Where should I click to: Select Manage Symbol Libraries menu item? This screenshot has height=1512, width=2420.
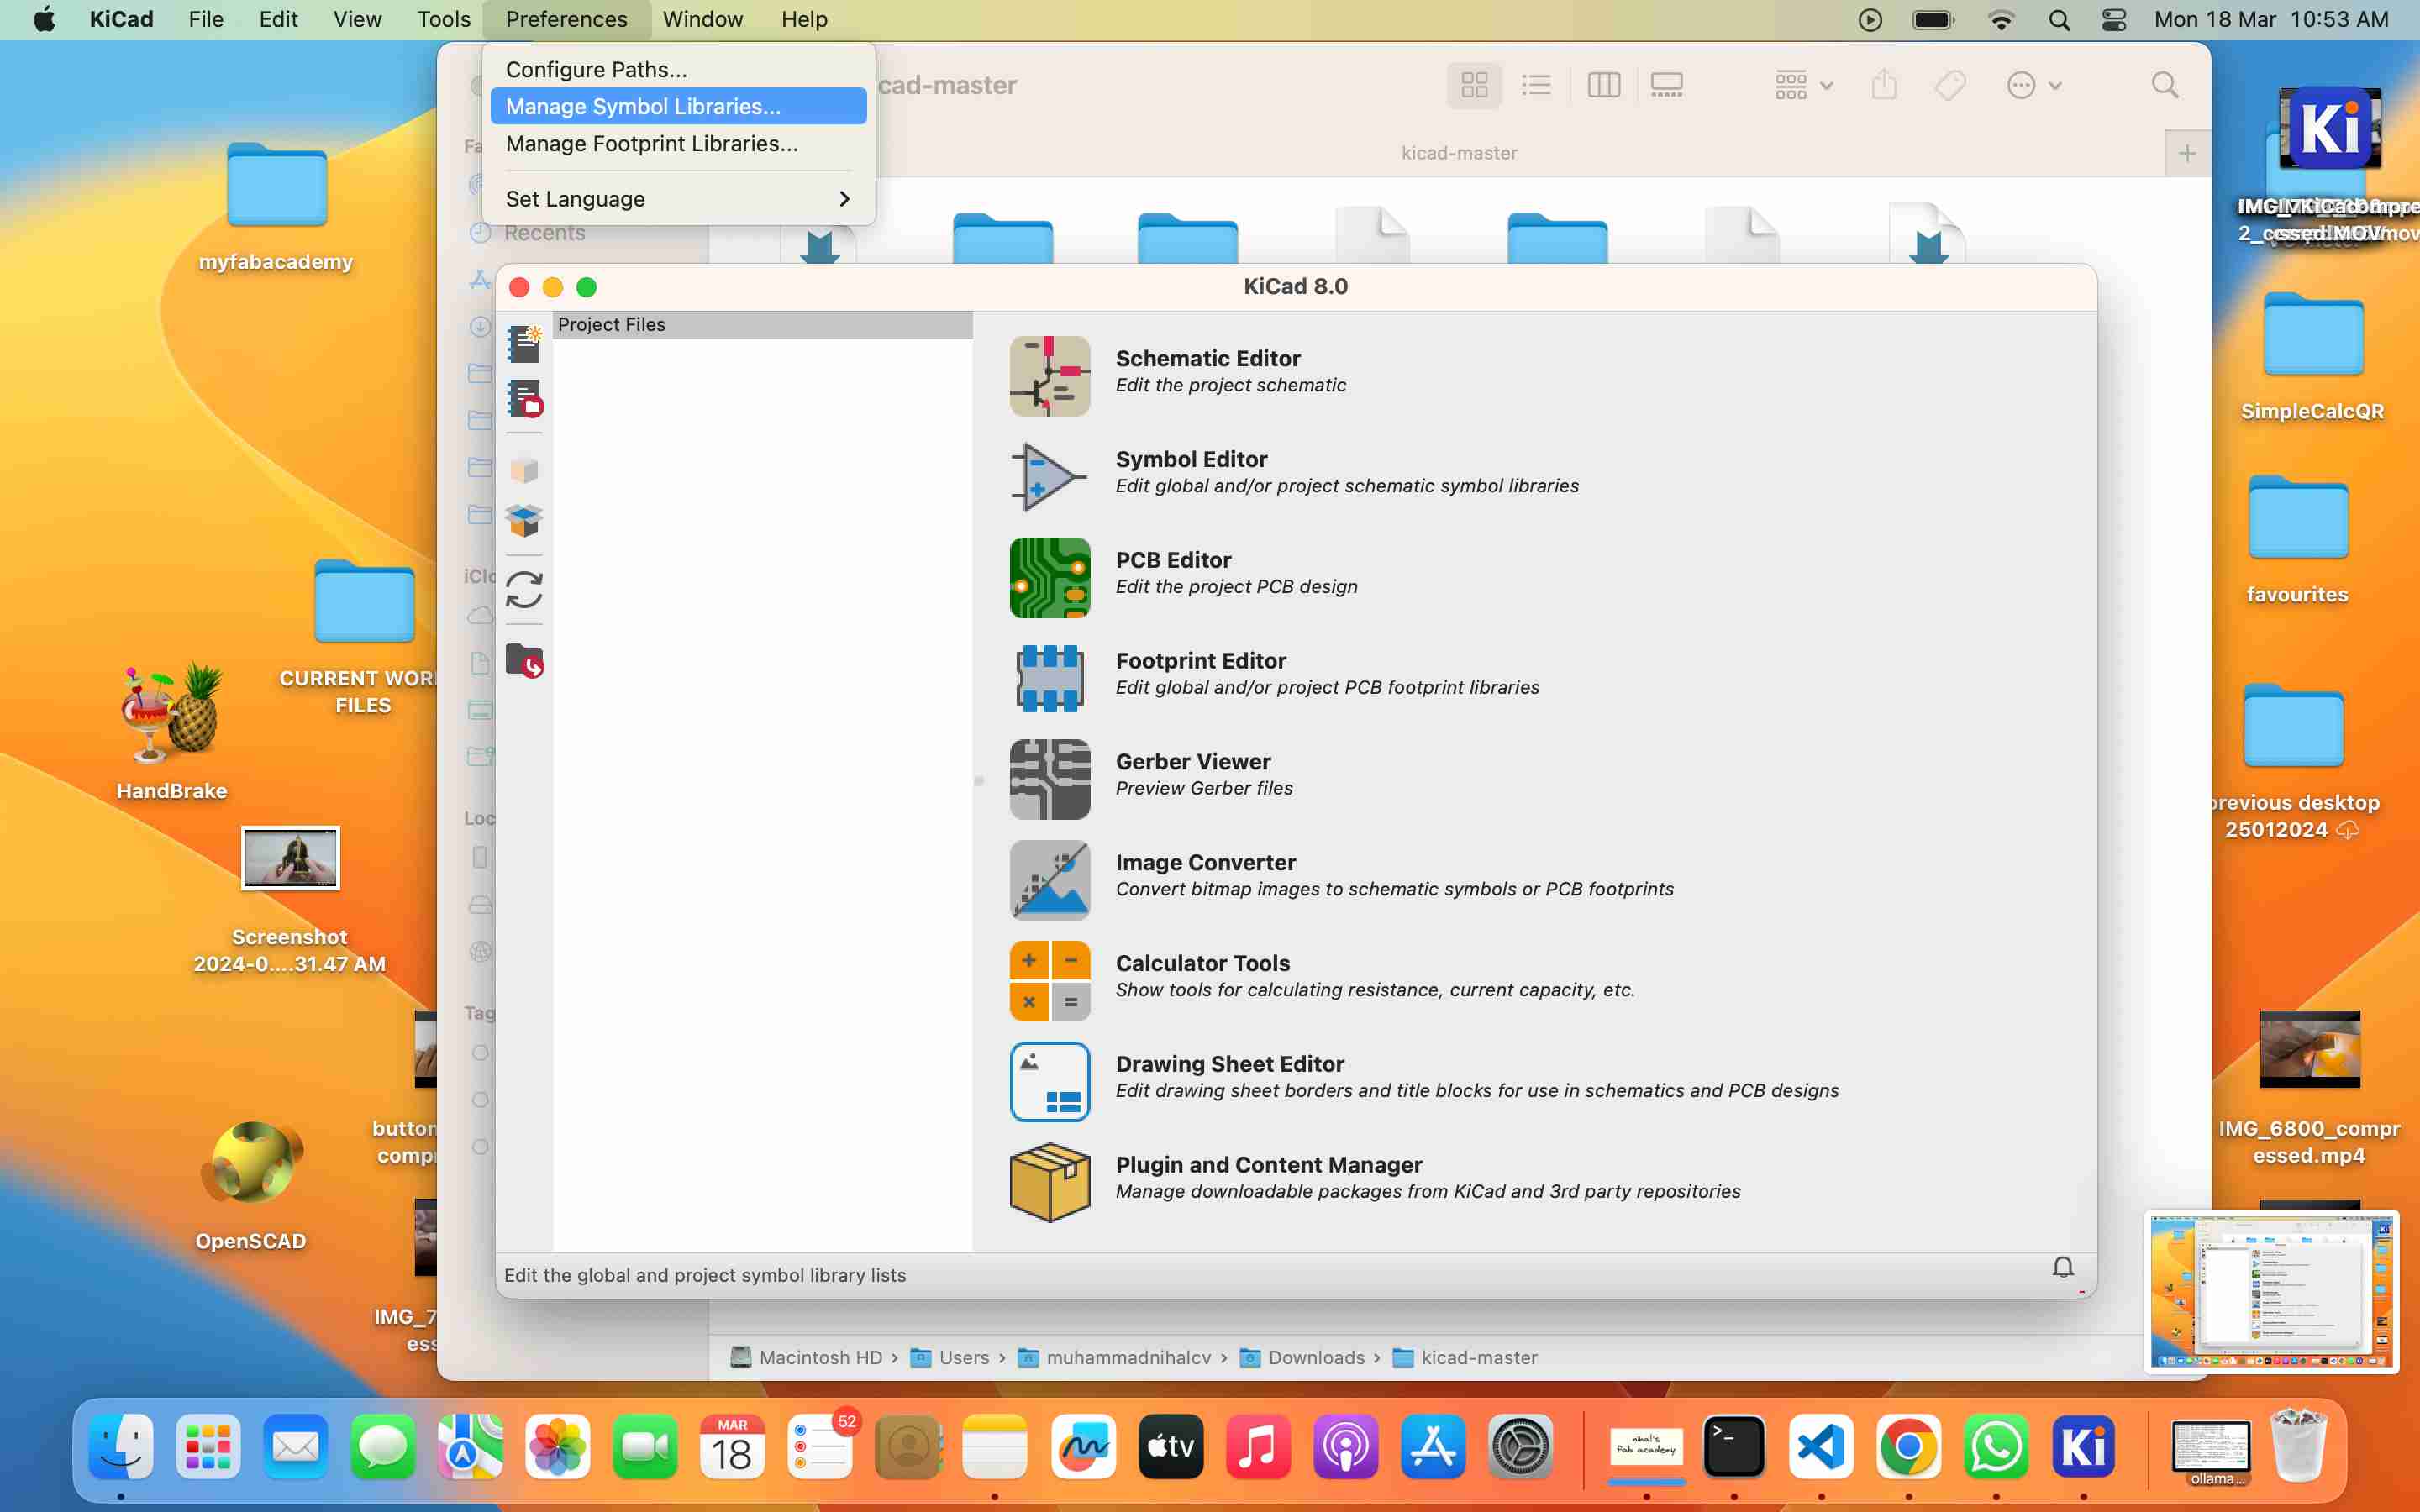click(678, 106)
